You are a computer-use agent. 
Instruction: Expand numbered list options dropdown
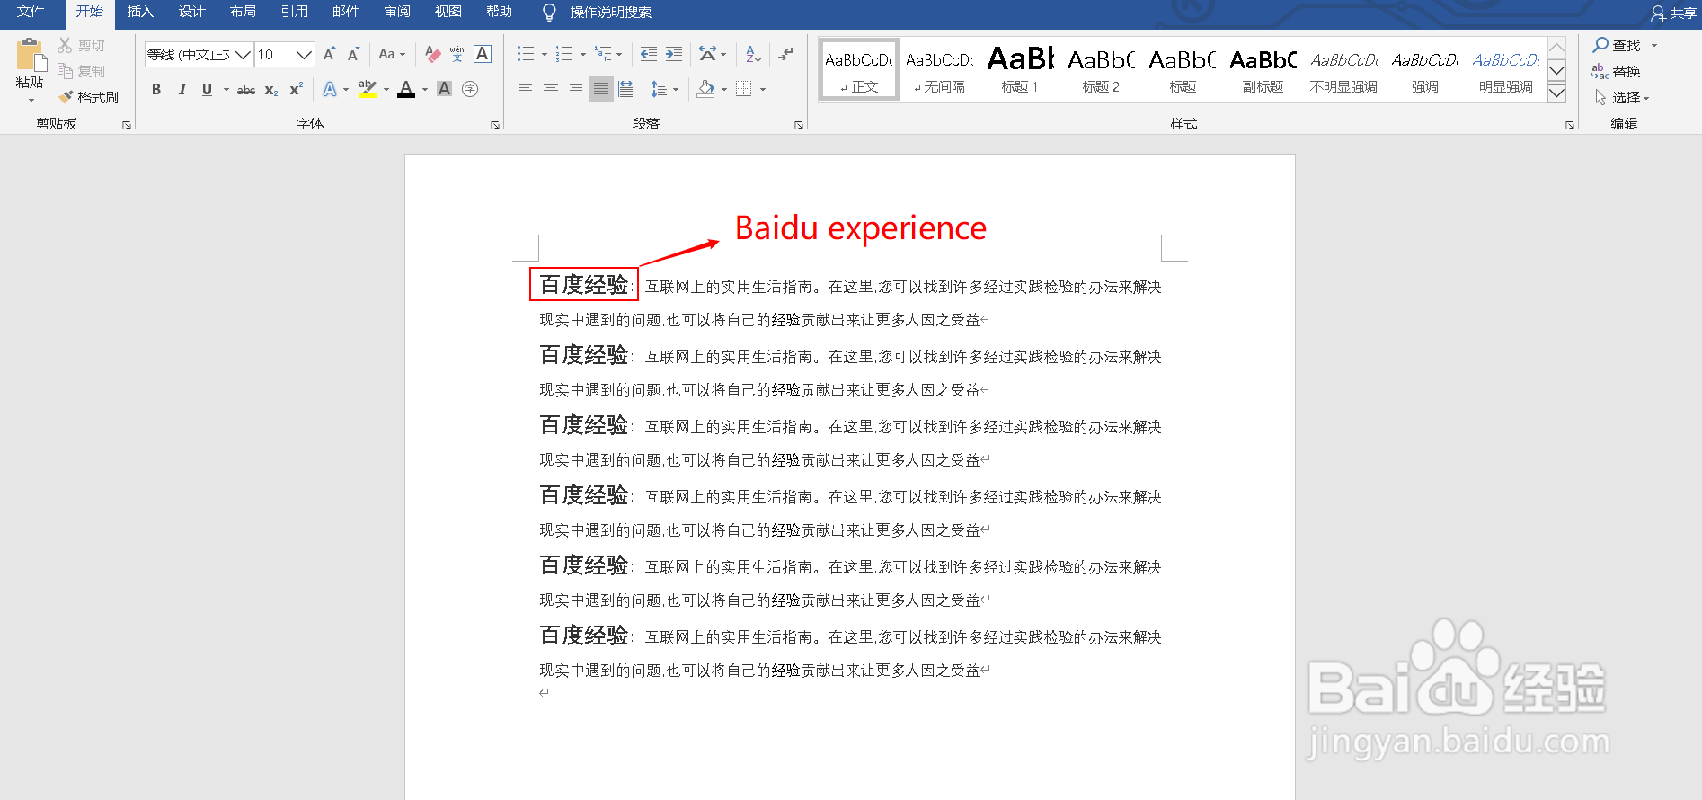583,54
